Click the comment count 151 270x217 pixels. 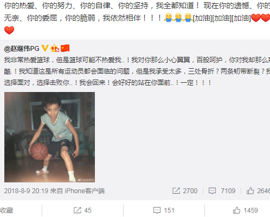point(169,211)
